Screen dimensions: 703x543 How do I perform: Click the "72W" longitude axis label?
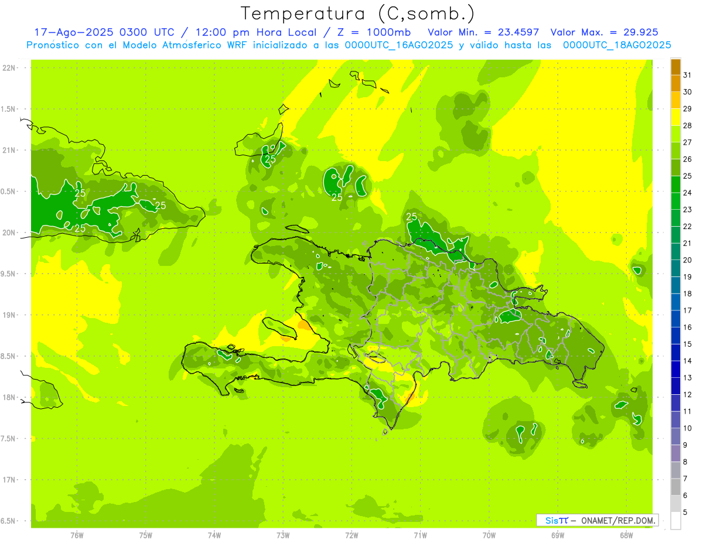click(x=351, y=535)
